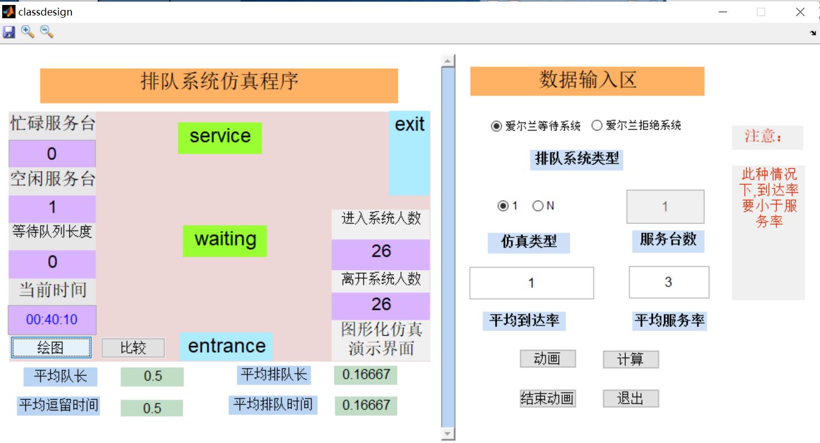Run the 计算 calculation button
820x443 pixels.
click(631, 359)
